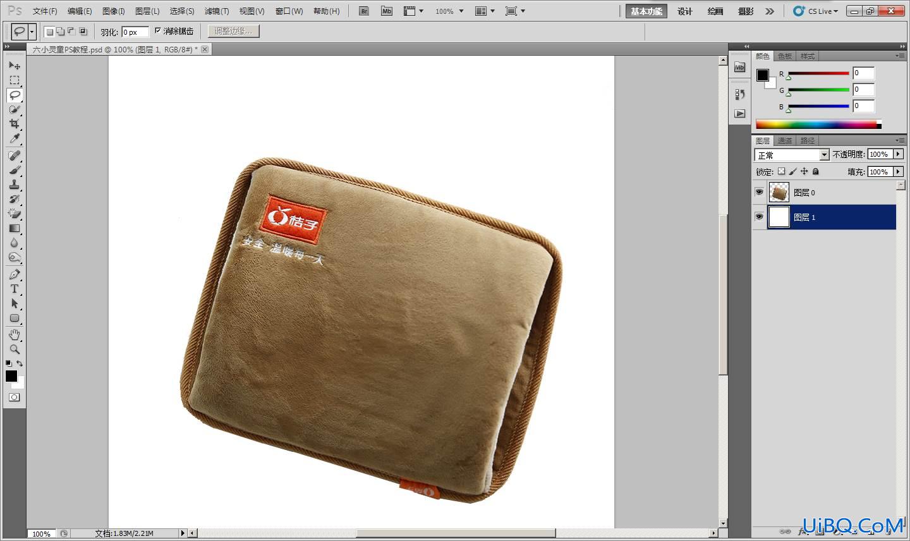Toggle lock all in Layers panel

815,171
